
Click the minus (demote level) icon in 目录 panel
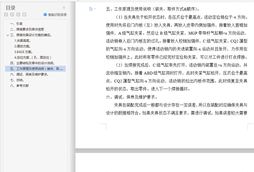click(x=25, y=15)
